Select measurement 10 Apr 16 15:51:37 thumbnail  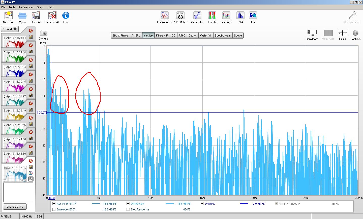point(15,173)
